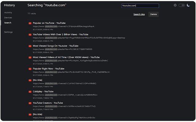Image resolution: width=196 pixels, height=122 pixels.
Task: Toggle the light/dark theme switch
Action: click(182, 5)
